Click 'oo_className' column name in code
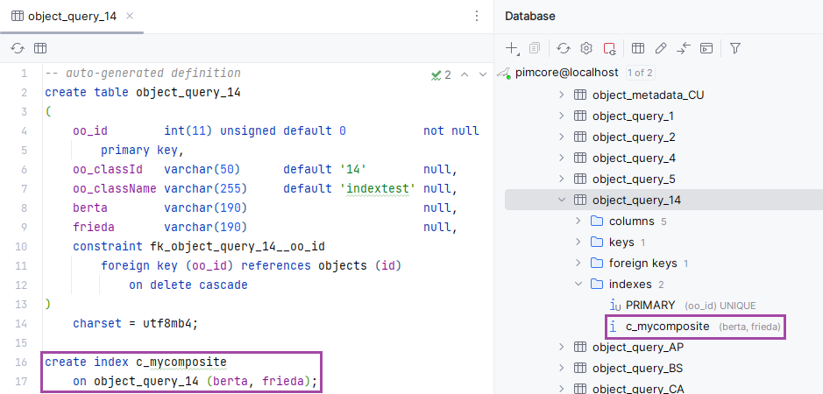 click(115, 188)
